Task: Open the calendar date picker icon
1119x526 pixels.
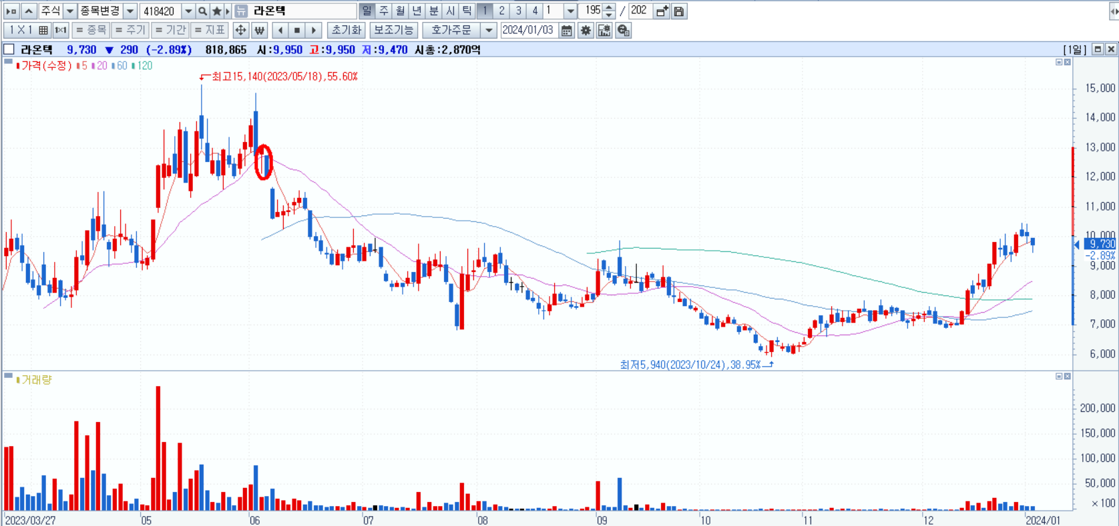Action: click(x=566, y=30)
